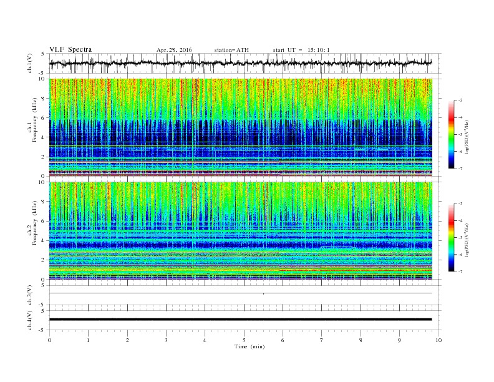This screenshot has width=494, height=382.
Task: Click the upper 'log(PSD)(V²/Hz)' colorbar label
Action: [x=467, y=137]
